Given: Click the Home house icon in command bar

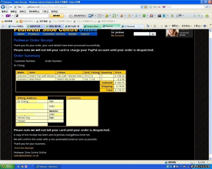Looking at the screenshot, I should coord(148,26).
